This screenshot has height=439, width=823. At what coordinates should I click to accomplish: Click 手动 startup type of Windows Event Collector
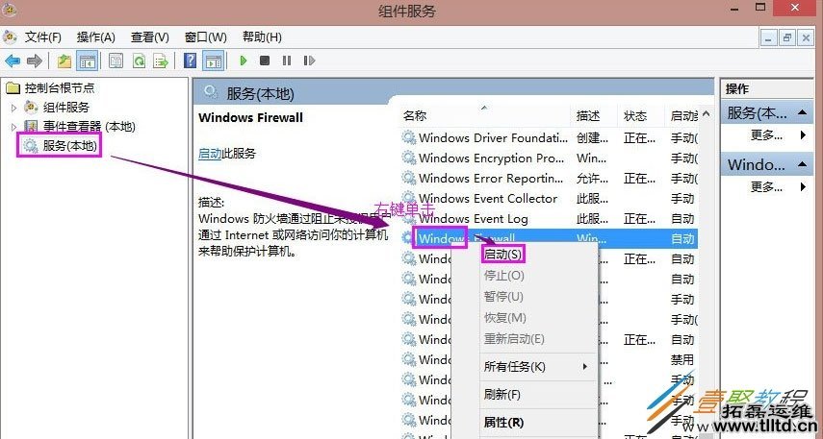pyautogui.click(x=682, y=199)
